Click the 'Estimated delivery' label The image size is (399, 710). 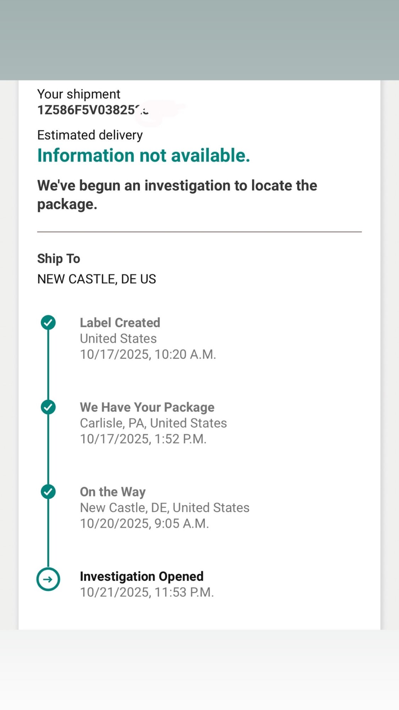pyautogui.click(x=90, y=135)
